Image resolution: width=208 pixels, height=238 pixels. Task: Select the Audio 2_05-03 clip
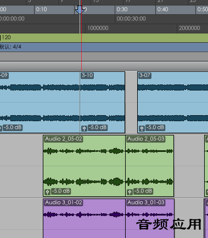click(x=150, y=166)
